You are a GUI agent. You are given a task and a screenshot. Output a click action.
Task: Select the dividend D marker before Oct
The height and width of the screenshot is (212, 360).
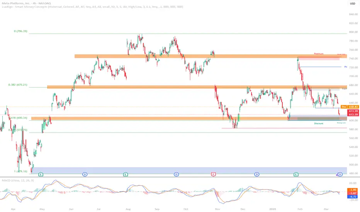point(176,174)
